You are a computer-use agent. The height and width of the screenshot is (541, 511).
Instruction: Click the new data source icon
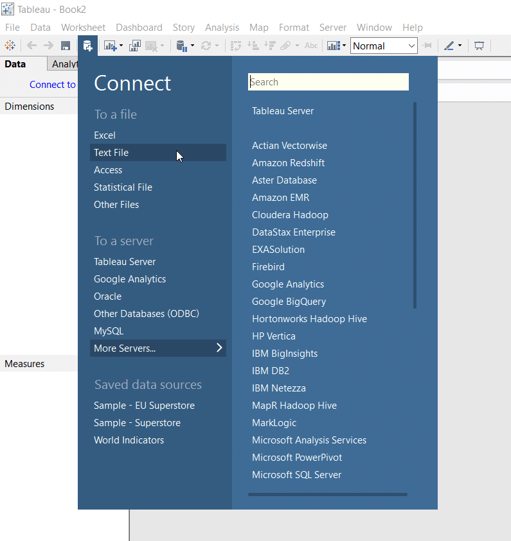(x=88, y=46)
